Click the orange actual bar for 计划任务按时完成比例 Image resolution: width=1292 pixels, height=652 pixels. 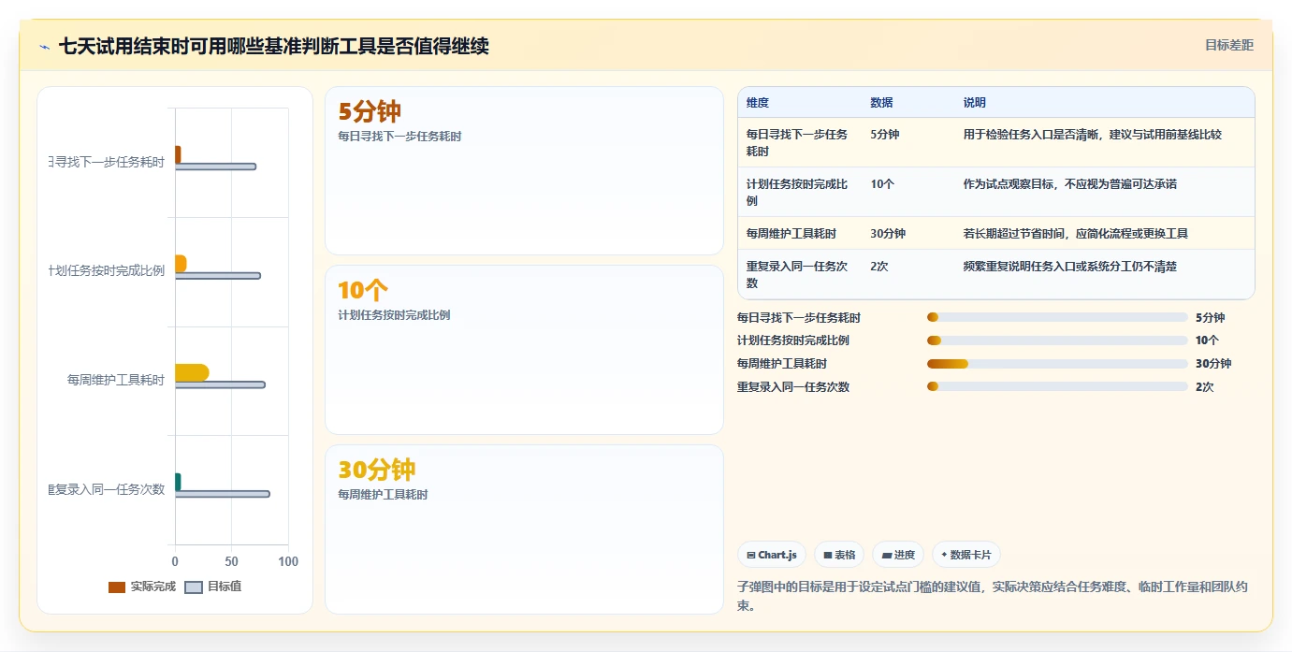pyautogui.click(x=181, y=264)
